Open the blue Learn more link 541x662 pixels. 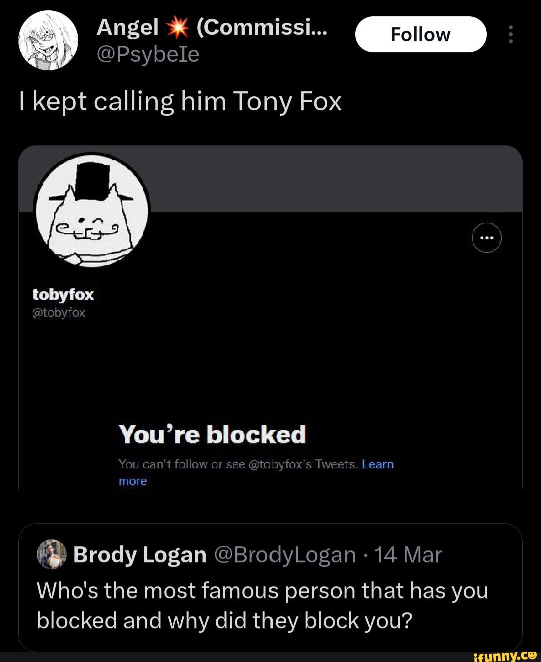pos(377,465)
